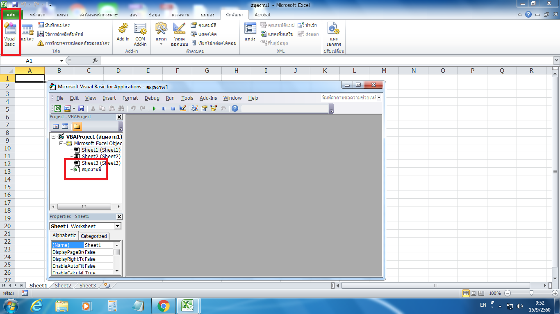Switch to View (มุมมอง) ribbon tab
The height and width of the screenshot is (314, 560).
pyautogui.click(x=207, y=15)
